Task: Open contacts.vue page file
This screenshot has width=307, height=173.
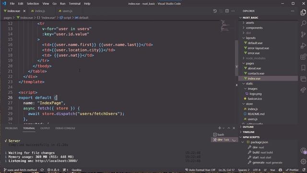Action: point(268,74)
